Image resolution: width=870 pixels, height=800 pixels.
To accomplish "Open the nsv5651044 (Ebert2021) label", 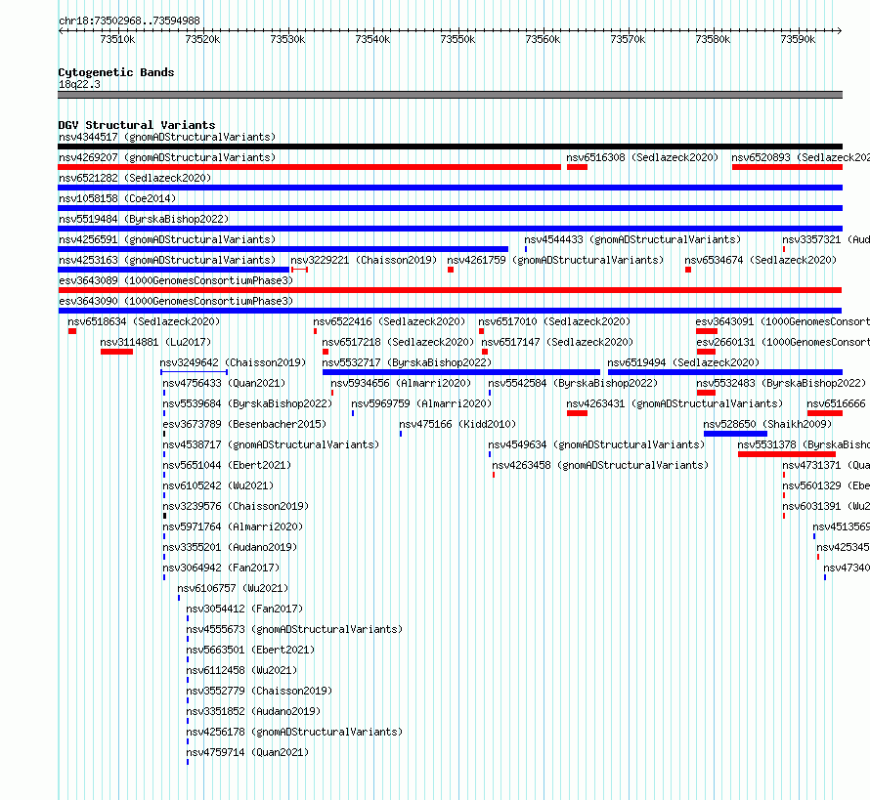I will [227, 465].
